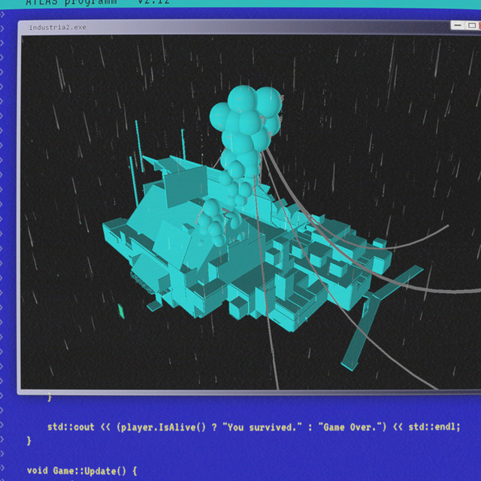The height and width of the screenshot is (481, 481).
Task: Click the void Game::Update() function line
Action: coord(82,471)
